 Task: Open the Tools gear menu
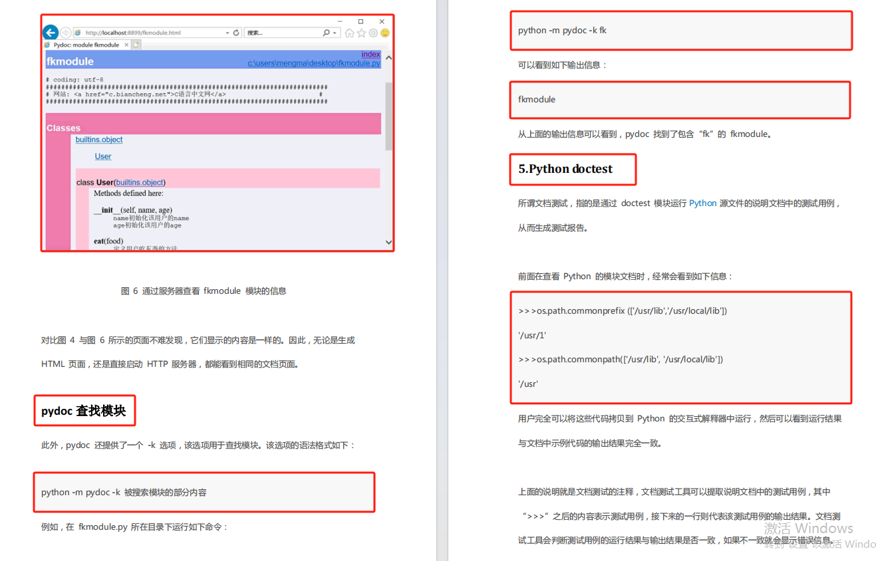pos(372,32)
